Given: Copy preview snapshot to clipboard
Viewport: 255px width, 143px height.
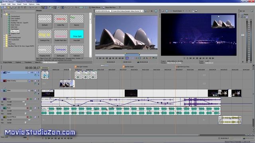Looking at the screenshot, I should coord(193,11).
